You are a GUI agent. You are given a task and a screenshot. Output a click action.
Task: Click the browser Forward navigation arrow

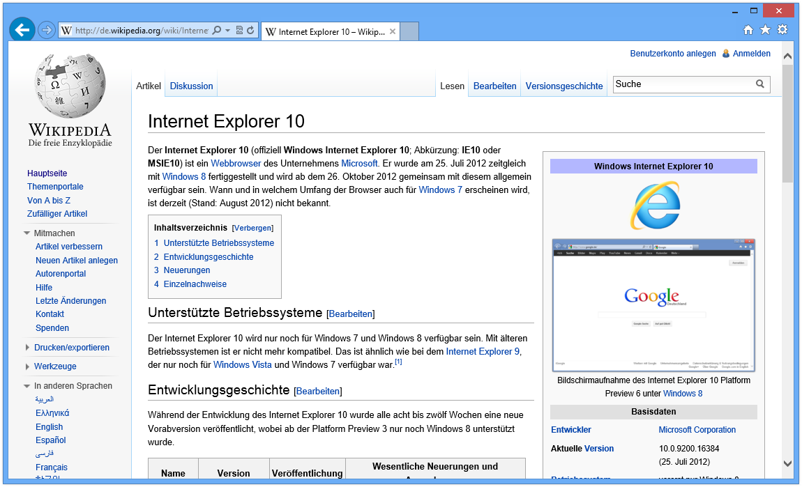[x=46, y=29]
